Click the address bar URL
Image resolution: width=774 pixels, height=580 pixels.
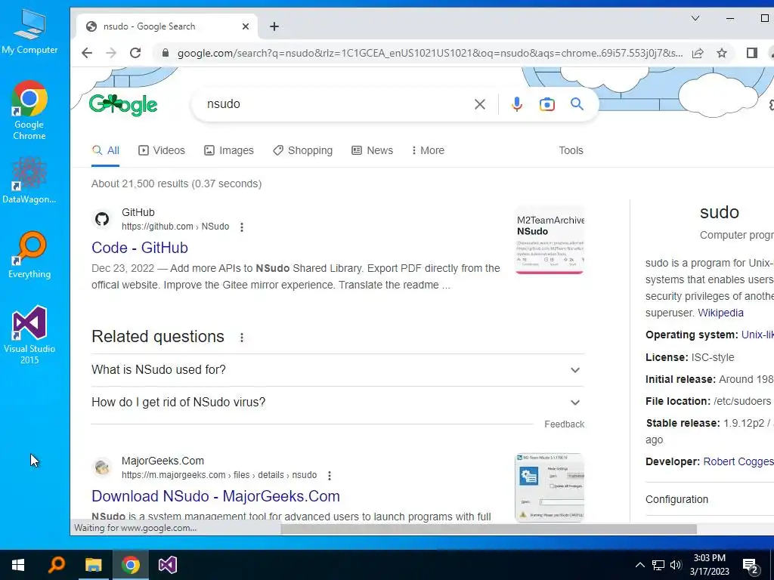tap(430, 54)
